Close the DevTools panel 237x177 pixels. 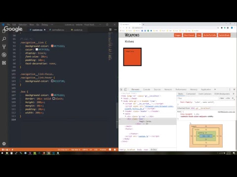coord(234,89)
